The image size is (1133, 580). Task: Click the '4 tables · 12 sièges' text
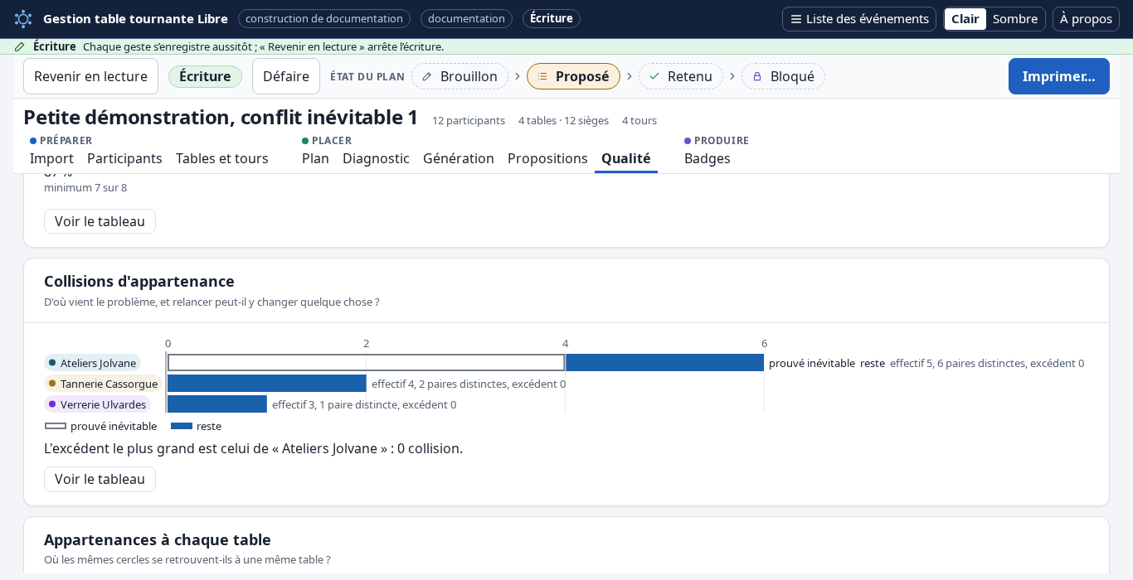[563, 121]
